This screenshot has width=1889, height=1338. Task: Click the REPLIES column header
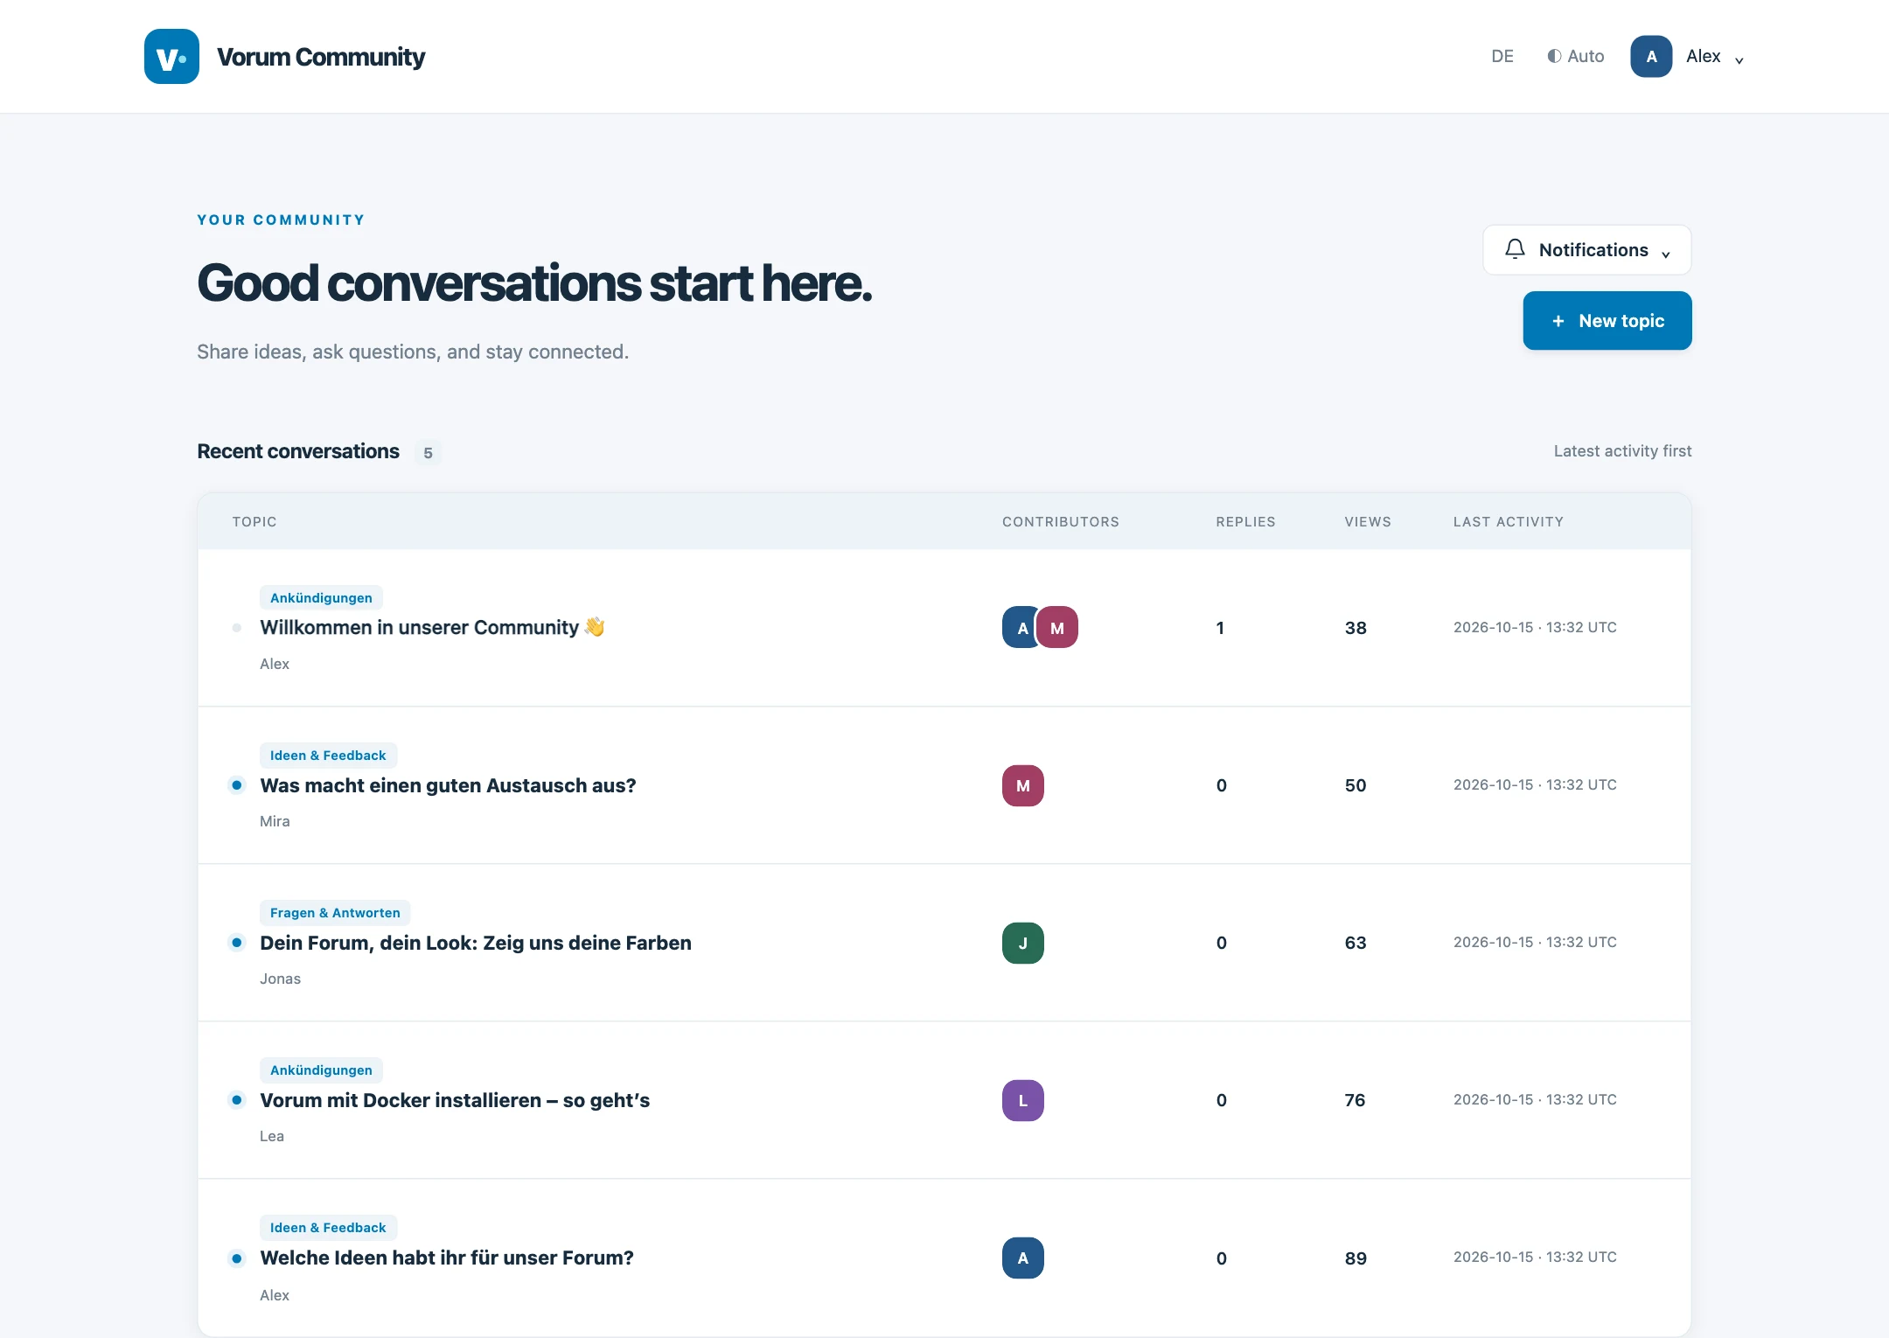coord(1245,522)
